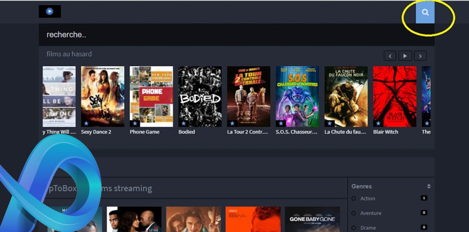Open Blair Witch poster
Image resolution: width=469 pixels, height=232 pixels.
click(x=395, y=96)
